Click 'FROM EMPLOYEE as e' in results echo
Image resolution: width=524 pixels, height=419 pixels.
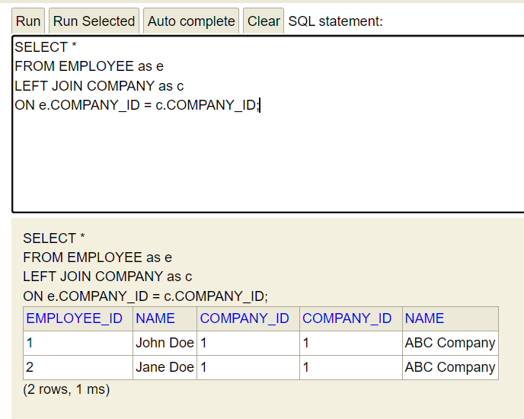pos(97,257)
